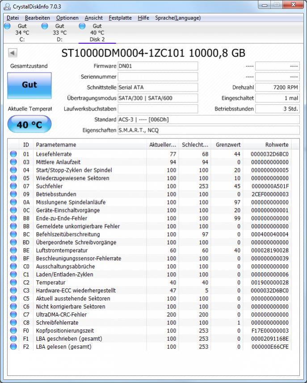This screenshot has width=307, height=383.
Task: Click status orb for Befehlszeitüberschreitung
Action: coord(13,234)
